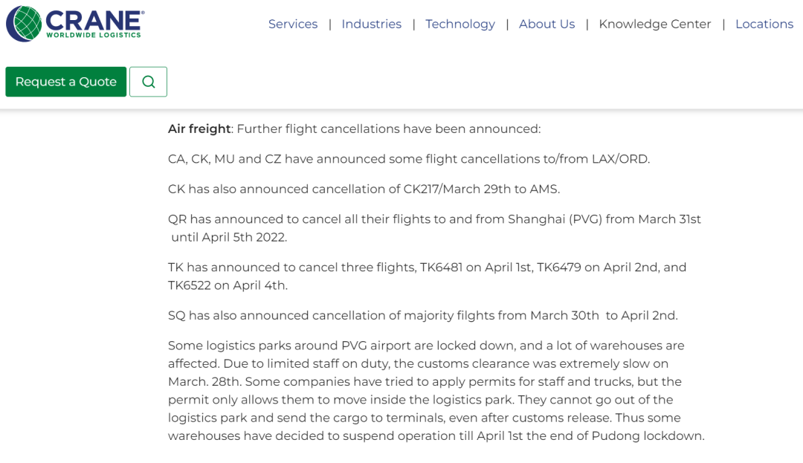This screenshot has width=803, height=463.
Task: Click the Request a Quote button
Action: coord(65,82)
